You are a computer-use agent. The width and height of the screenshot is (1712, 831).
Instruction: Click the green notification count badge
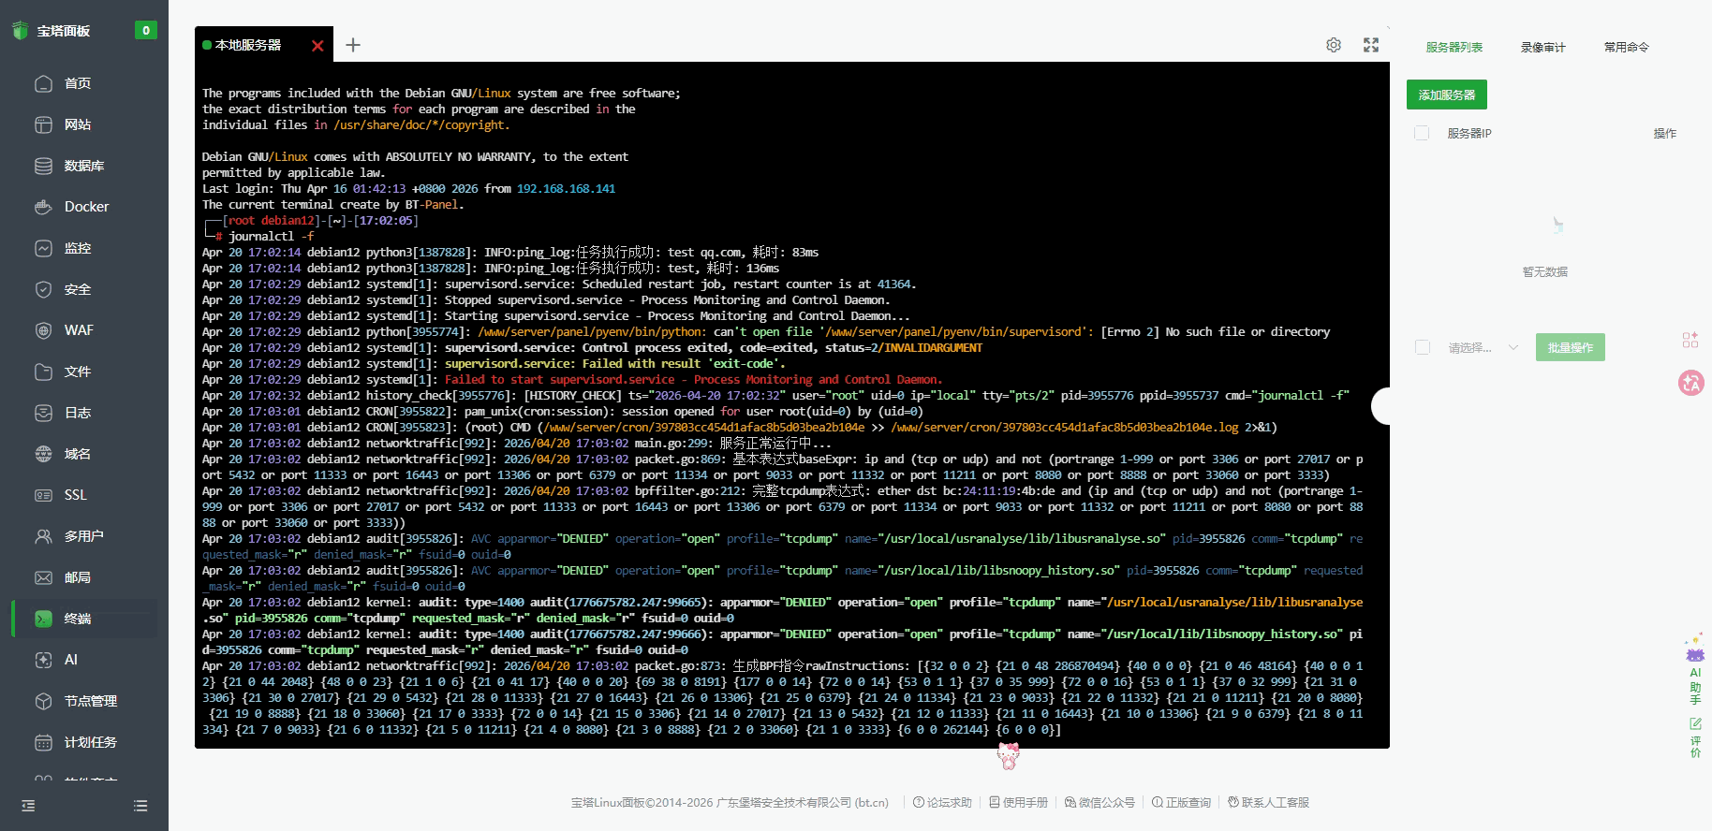pyautogui.click(x=145, y=30)
